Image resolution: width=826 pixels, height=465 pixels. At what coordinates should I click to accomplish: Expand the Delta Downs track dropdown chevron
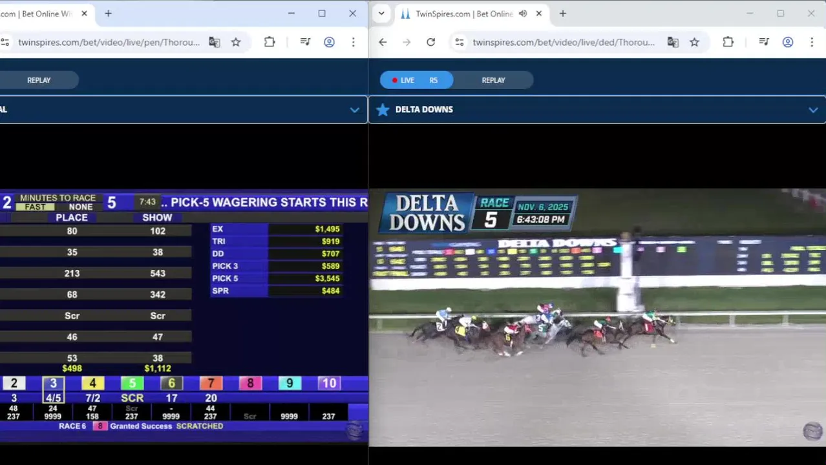pyautogui.click(x=813, y=110)
